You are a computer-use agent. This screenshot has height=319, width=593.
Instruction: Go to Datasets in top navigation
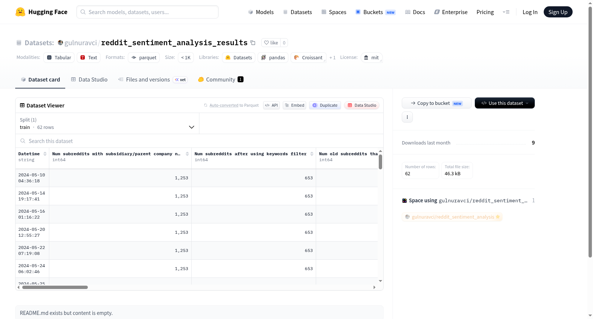tap(297, 12)
